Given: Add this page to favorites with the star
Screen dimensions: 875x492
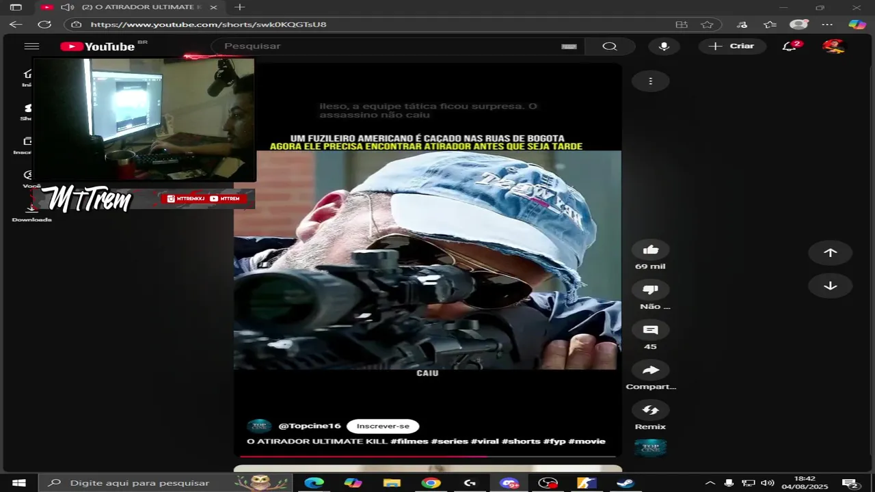Looking at the screenshot, I should click(707, 24).
